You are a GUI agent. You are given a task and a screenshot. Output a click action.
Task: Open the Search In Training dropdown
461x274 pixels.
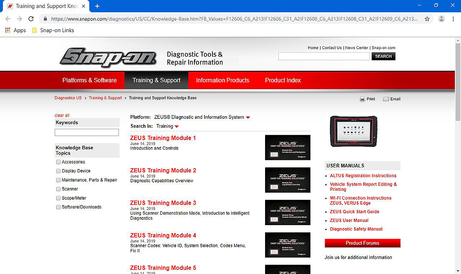pyautogui.click(x=176, y=126)
